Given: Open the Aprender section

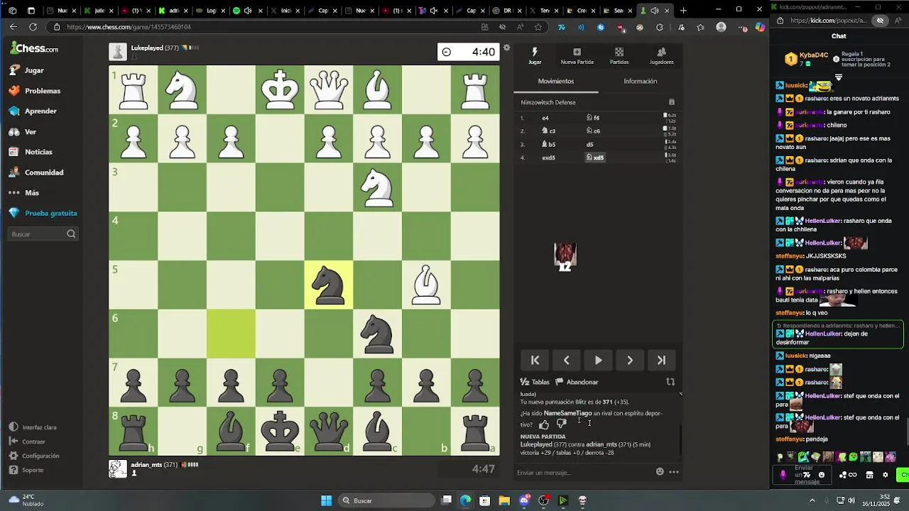Looking at the screenshot, I should coord(33,111).
